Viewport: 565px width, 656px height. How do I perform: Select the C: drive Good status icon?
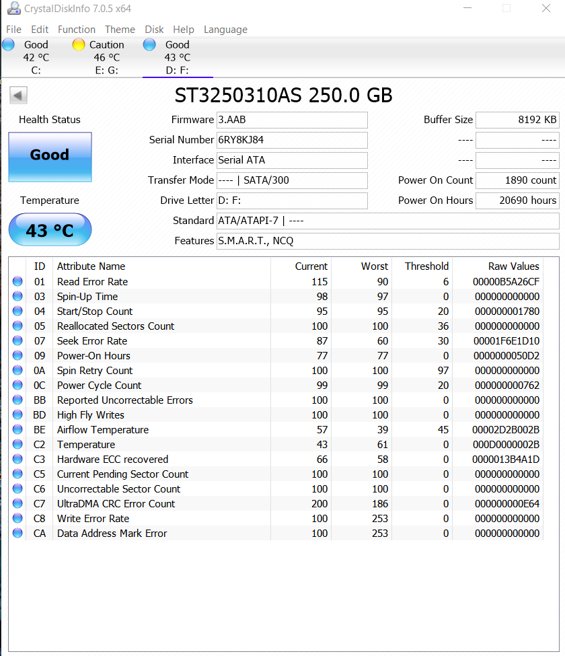pyautogui.click(x=8, y=45)
